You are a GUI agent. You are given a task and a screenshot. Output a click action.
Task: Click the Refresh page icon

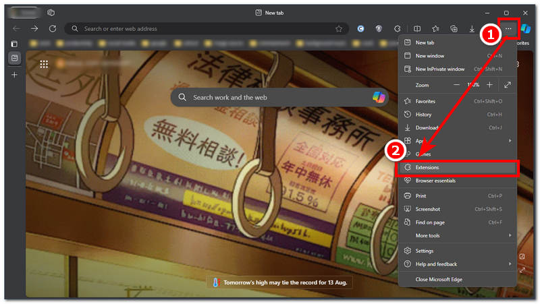(x=53, y=29)
